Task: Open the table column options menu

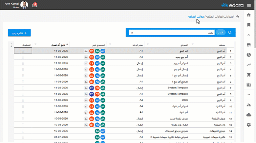Action: tap(11, 45)
